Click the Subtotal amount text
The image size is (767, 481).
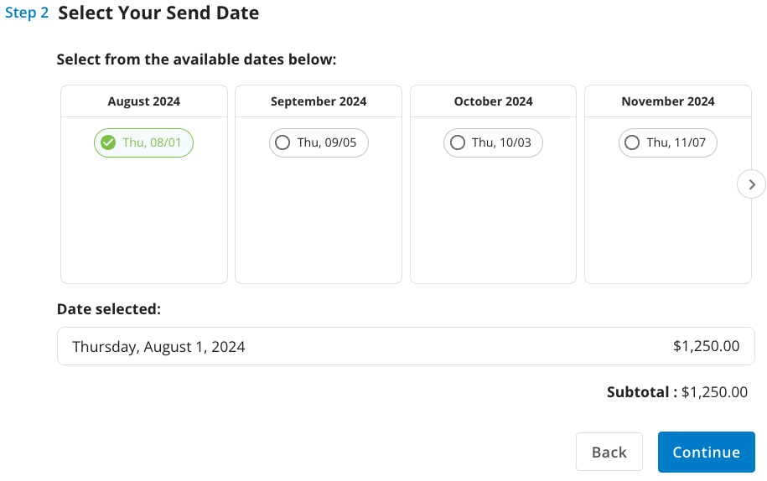[x=714, y=392]
